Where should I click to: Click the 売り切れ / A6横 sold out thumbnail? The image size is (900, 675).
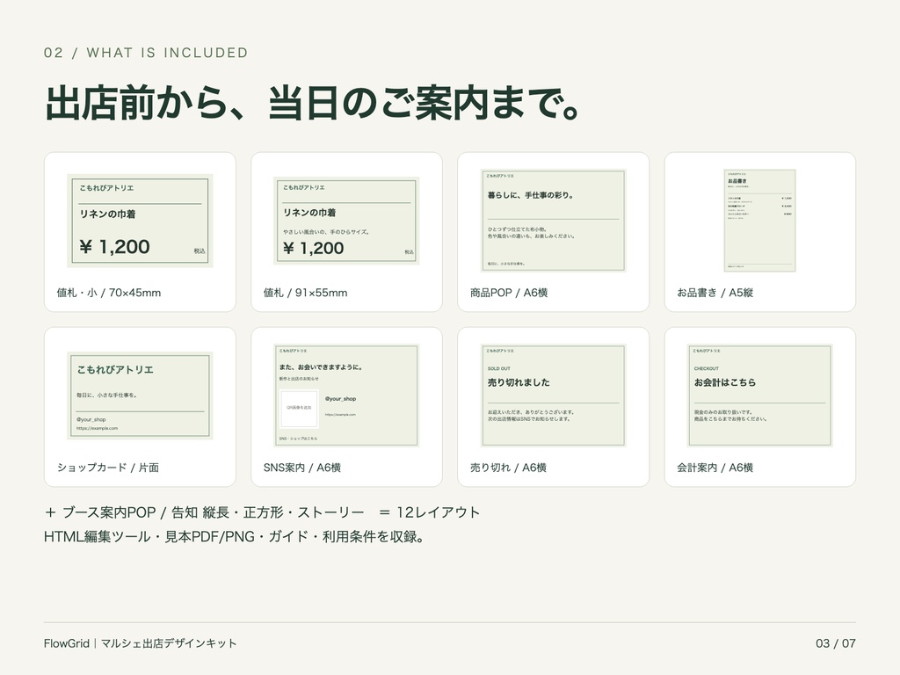[x=554, y=396]
